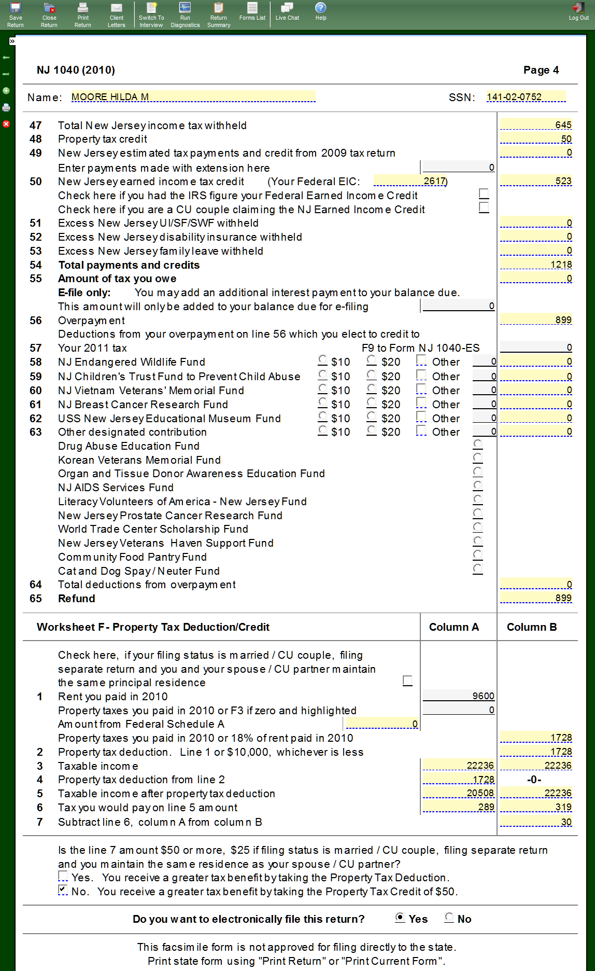
Task: Click the Save Return toolbar icon
Action: pos(16,15)
